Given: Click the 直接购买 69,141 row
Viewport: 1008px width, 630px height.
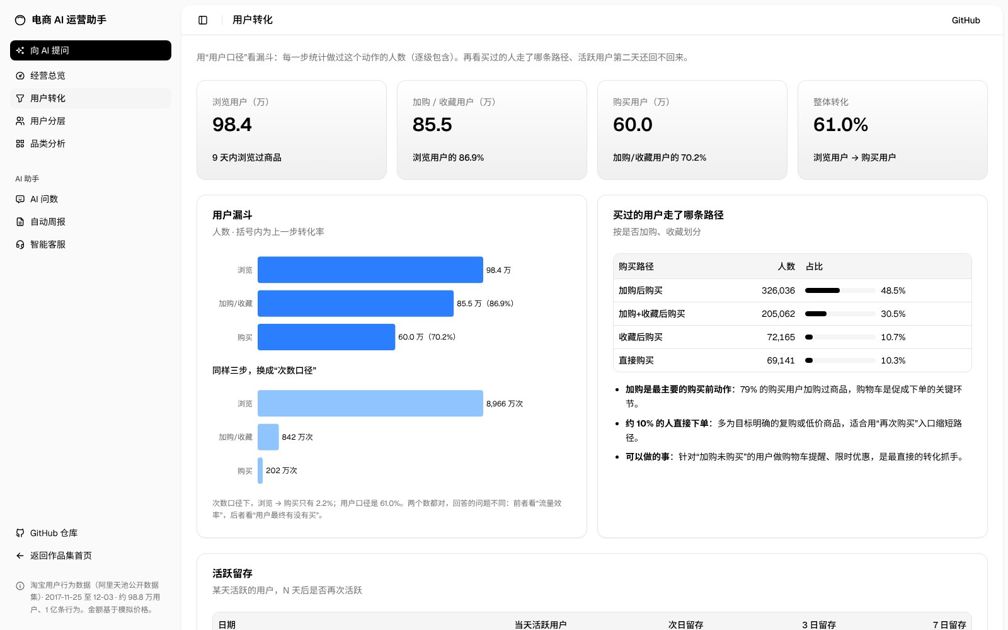Looking at the screenshot, I should (793, 360).
